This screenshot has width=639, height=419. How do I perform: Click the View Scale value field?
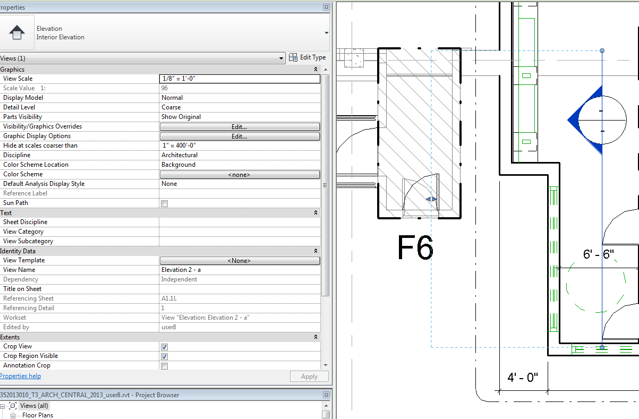(240, 79)
